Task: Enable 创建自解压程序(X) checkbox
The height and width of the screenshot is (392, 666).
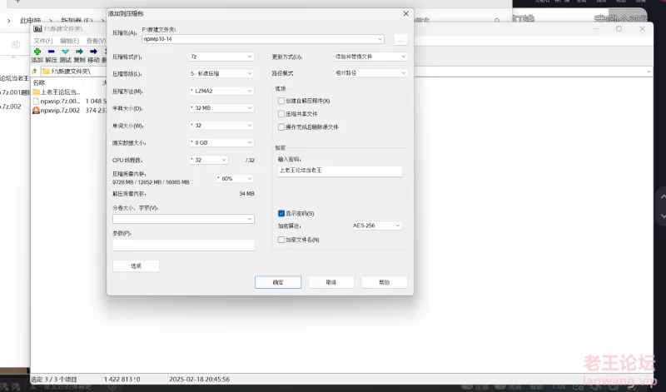Action: [281, 101]
